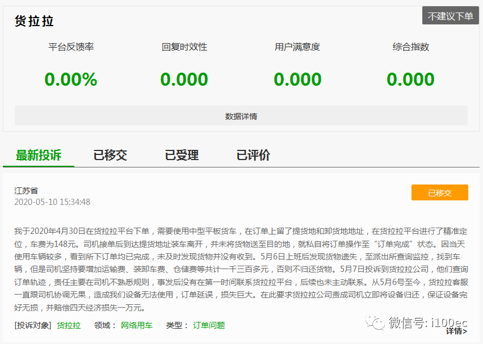Viewport: 483px width, 344px height.
Task: View complaint via 详情> link
Action: pos(456,332)
